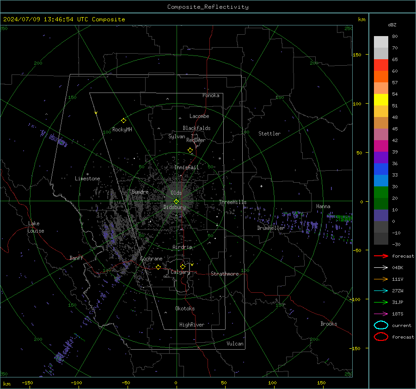Viewport: 416px width, 389px height.
Task: Click the Composite_Reflectivity title
Action: [x=208, y=7]
